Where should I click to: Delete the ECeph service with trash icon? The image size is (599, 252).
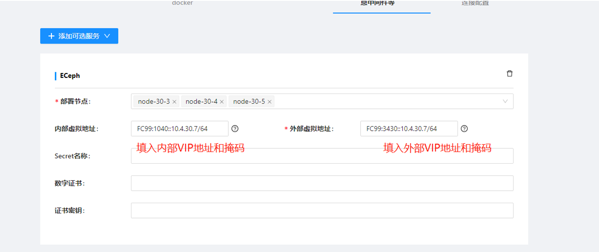(509, 74)
